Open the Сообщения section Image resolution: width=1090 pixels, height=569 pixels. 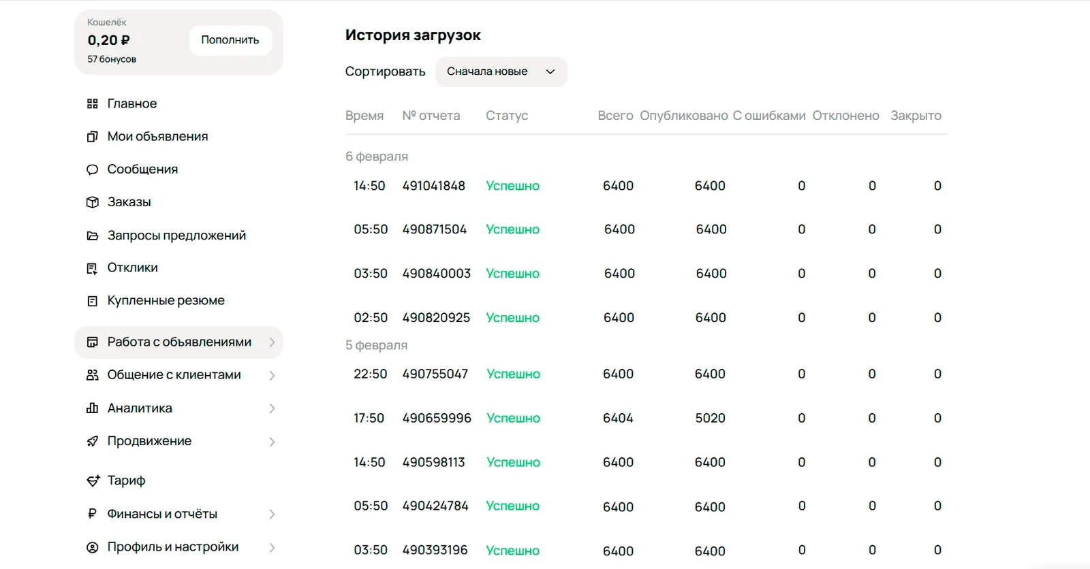(x=142, y=169)
